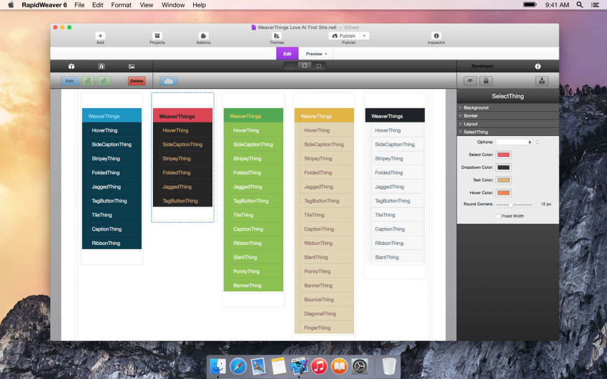Viewport: 607px width, 379px height.
Task: Open the Trash in the Dock
Action: 389,366
